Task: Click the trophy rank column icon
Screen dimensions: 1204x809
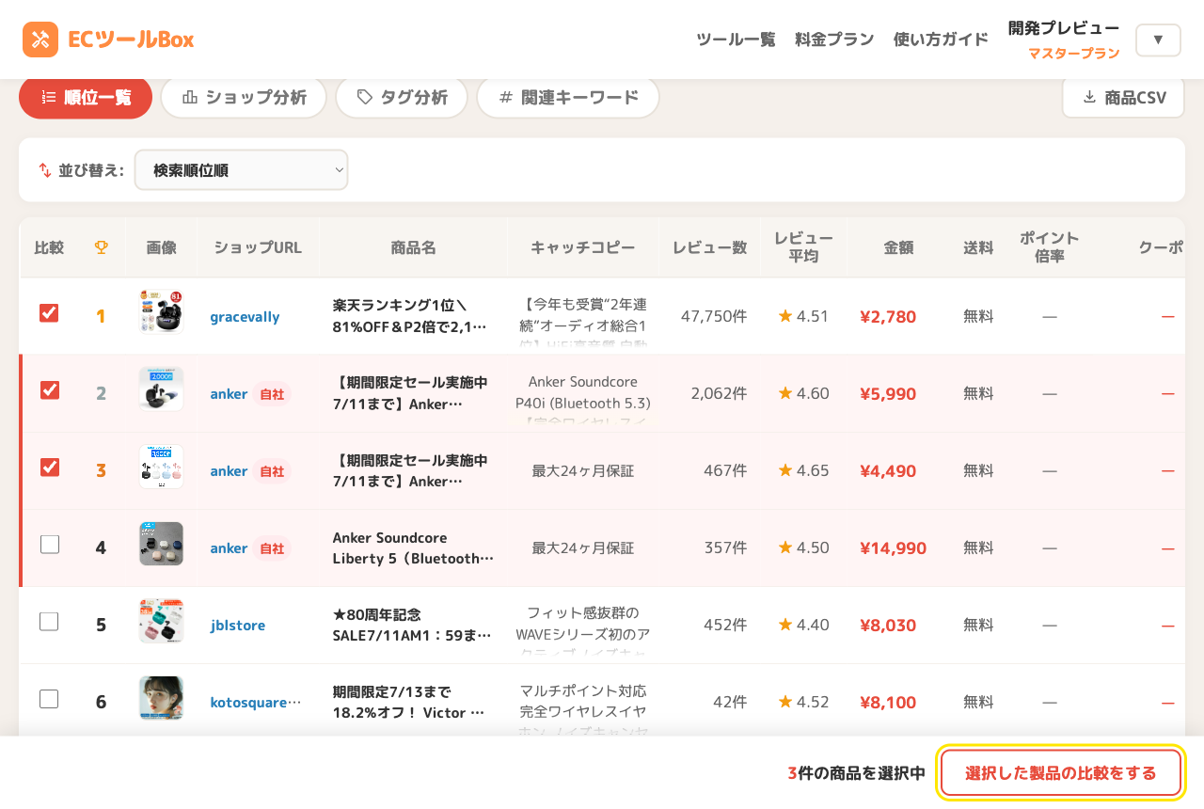Action: [x=101, y=247]
